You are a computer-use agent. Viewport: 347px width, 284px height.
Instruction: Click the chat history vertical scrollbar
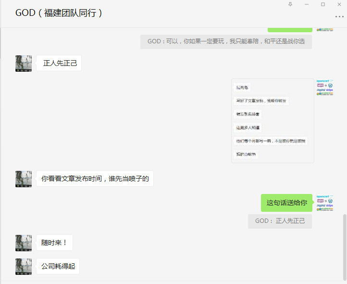(x=344, y=245)
